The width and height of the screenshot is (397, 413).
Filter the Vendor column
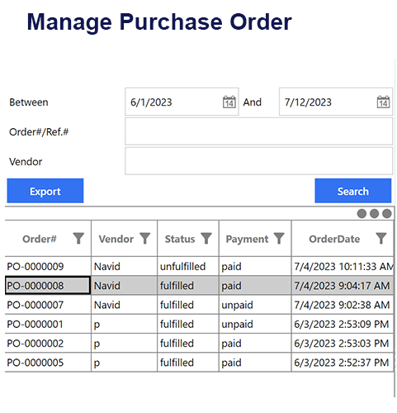(145, 239)
